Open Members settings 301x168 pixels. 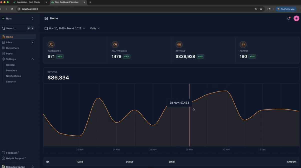(11, 71)
